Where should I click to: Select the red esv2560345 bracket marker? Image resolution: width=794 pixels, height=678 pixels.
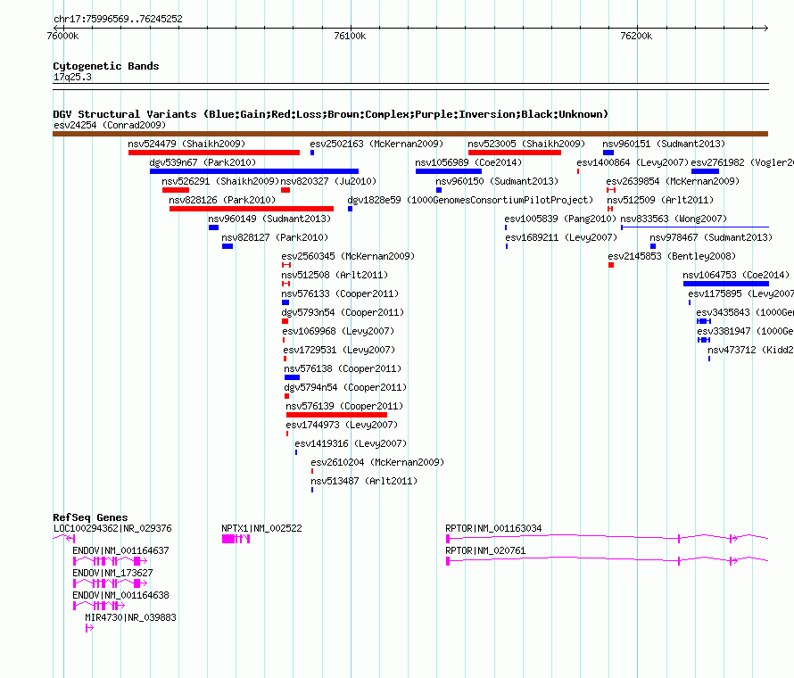coord(286,265)
